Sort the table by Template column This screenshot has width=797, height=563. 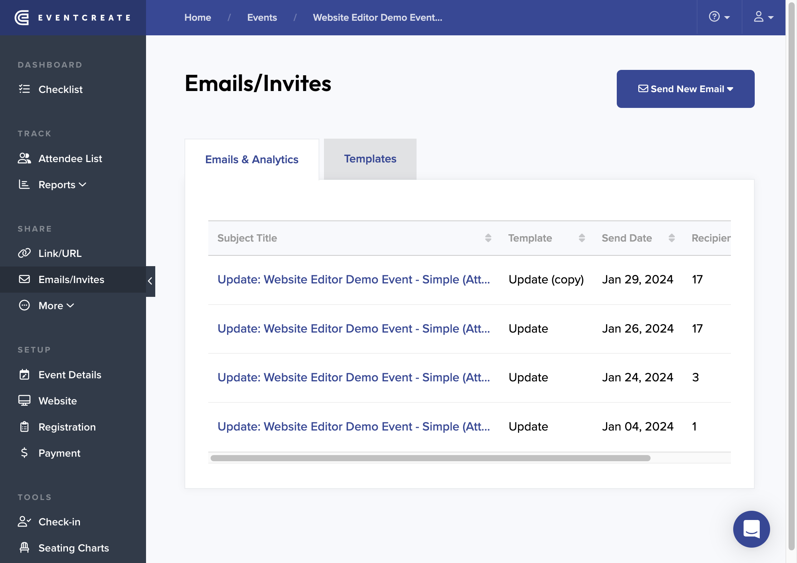tap(582, 238)
